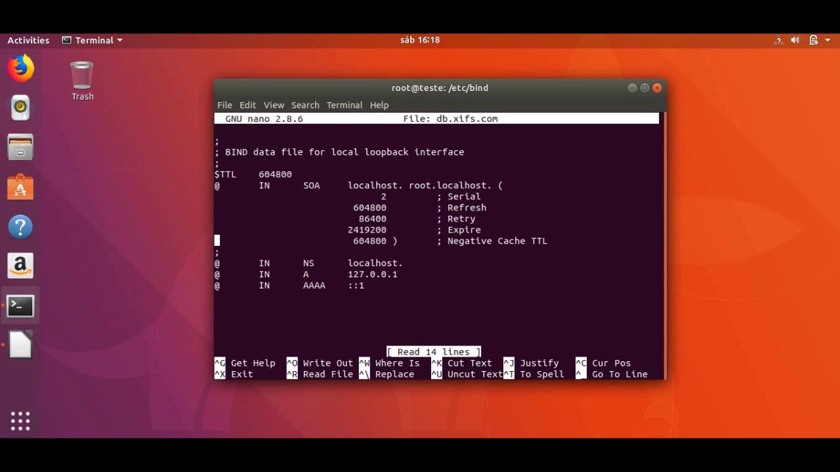Click 'SOA' record type

pyautogui.click(x=311, y=186)
